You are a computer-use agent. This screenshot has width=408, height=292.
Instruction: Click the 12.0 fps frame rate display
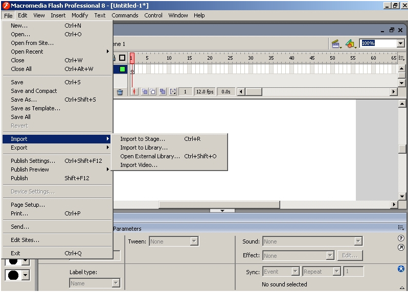point(205,91)
